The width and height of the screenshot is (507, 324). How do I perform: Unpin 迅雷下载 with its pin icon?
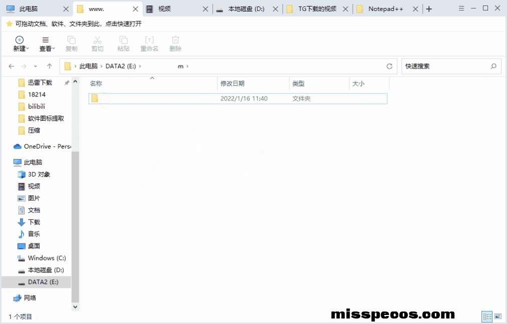[x=67, y=82]
